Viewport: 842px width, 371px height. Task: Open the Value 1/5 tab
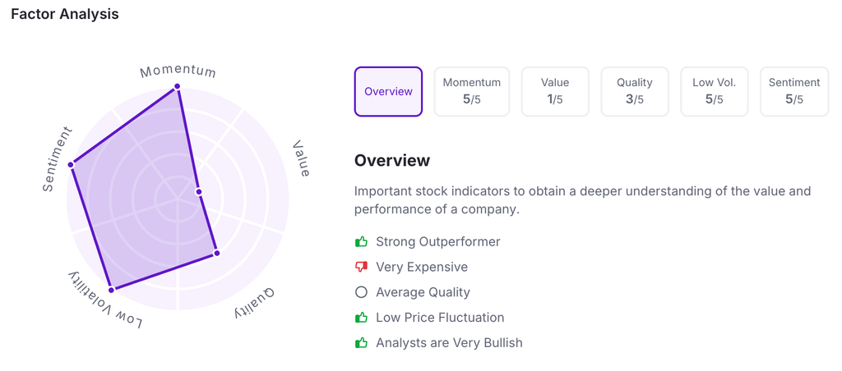pos(555,92)
